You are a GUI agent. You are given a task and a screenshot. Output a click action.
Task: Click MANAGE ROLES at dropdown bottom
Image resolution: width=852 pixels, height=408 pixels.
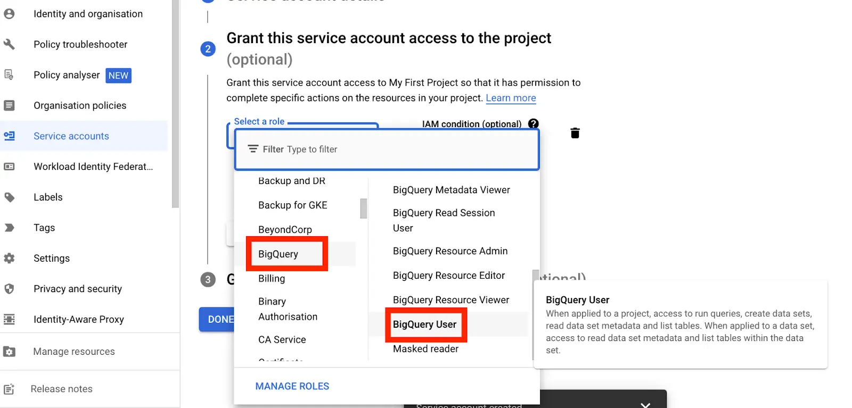coord(292,386)
